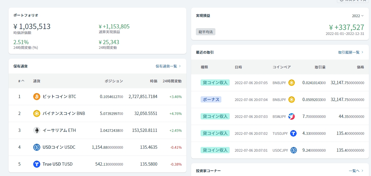Click the Binance Coin BNB icon
The width and height of the screenshot is (371, 176).
(x=37, y=113)
